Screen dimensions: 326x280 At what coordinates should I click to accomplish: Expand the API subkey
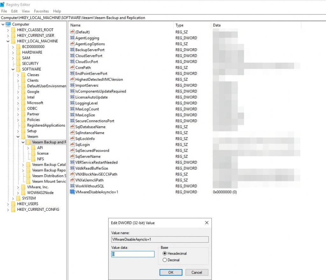(x=28, y=148)
